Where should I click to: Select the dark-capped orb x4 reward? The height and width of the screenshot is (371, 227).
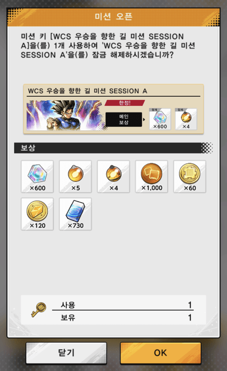[113, 176]
